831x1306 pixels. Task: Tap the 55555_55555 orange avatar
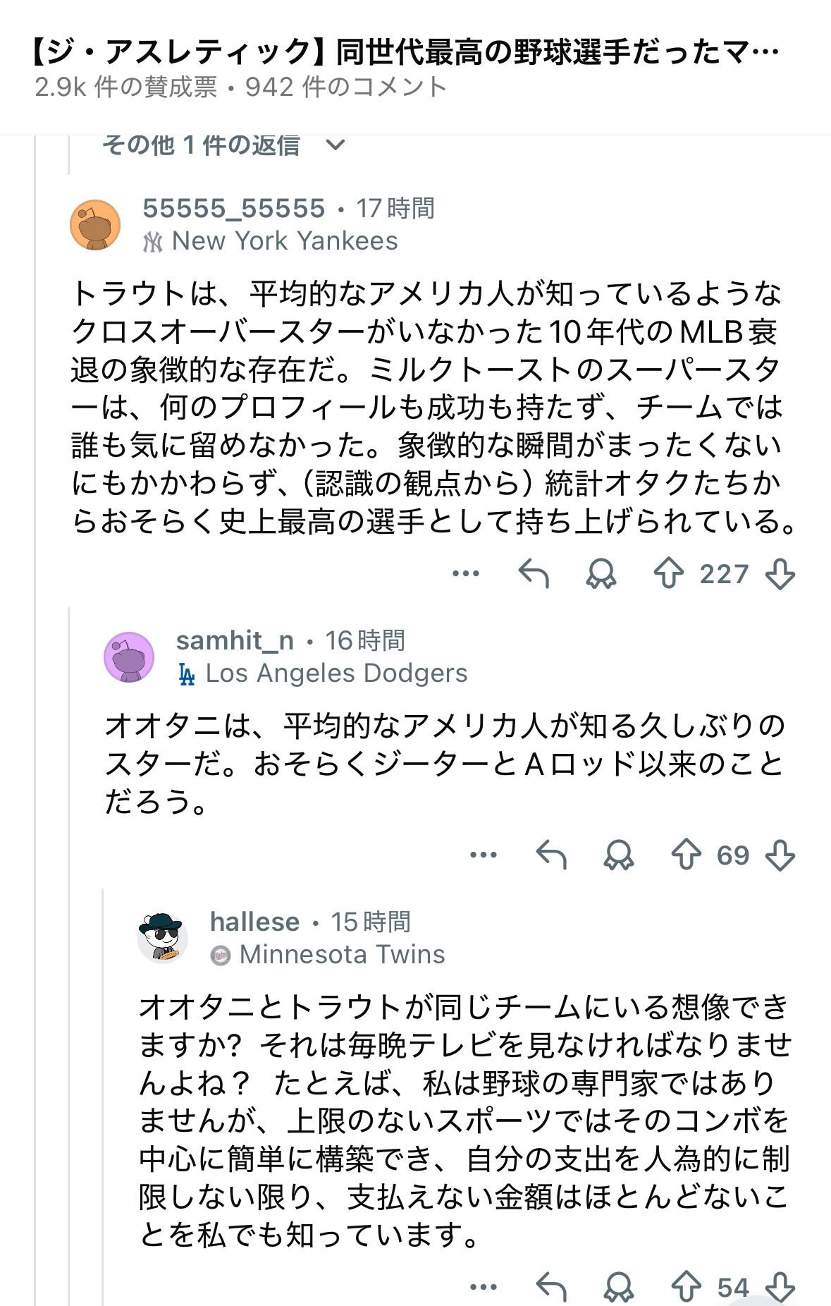click(95, 225)
